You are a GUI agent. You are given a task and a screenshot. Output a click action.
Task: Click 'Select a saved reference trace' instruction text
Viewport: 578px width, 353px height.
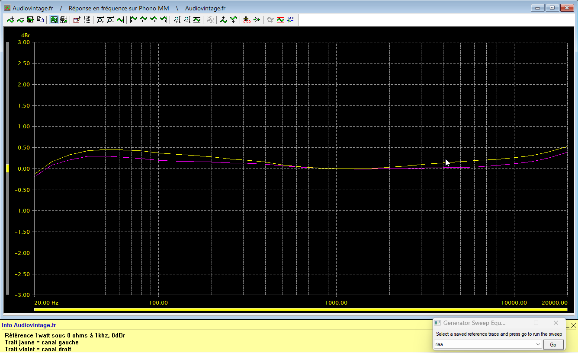pos(499,334)
